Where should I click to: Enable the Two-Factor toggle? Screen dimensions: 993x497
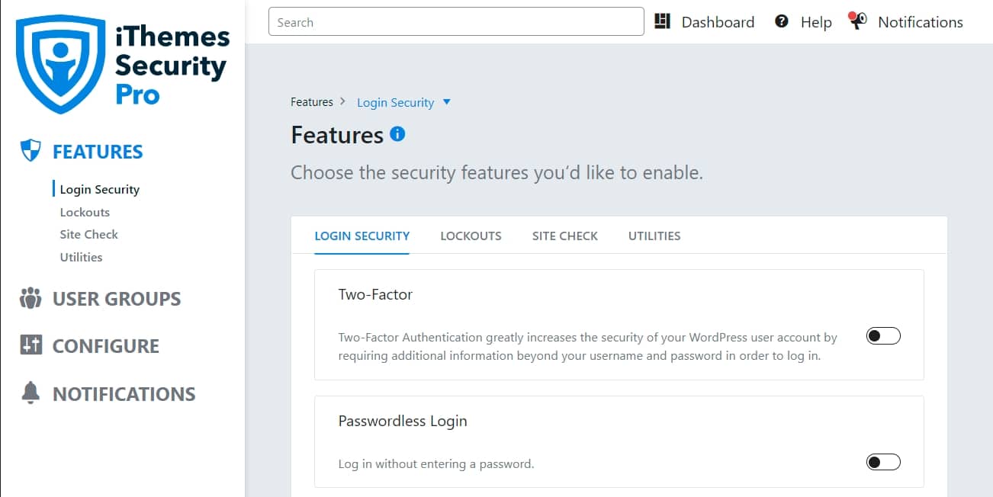point(883,336)
